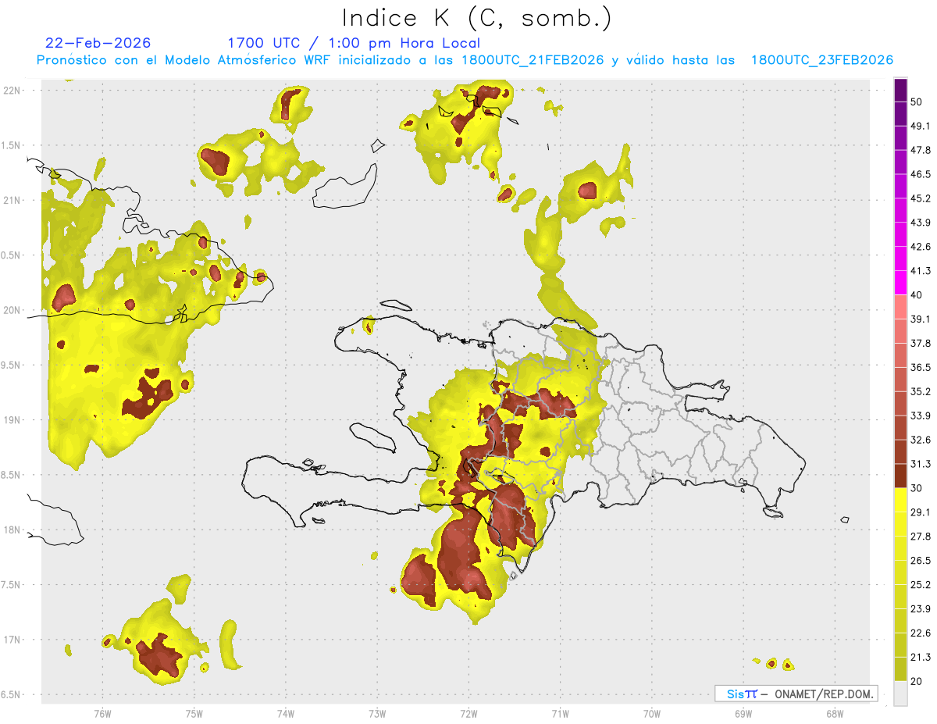
Task: Click the date label "22-Feb-2026"
Action: [x=98, y=43]
